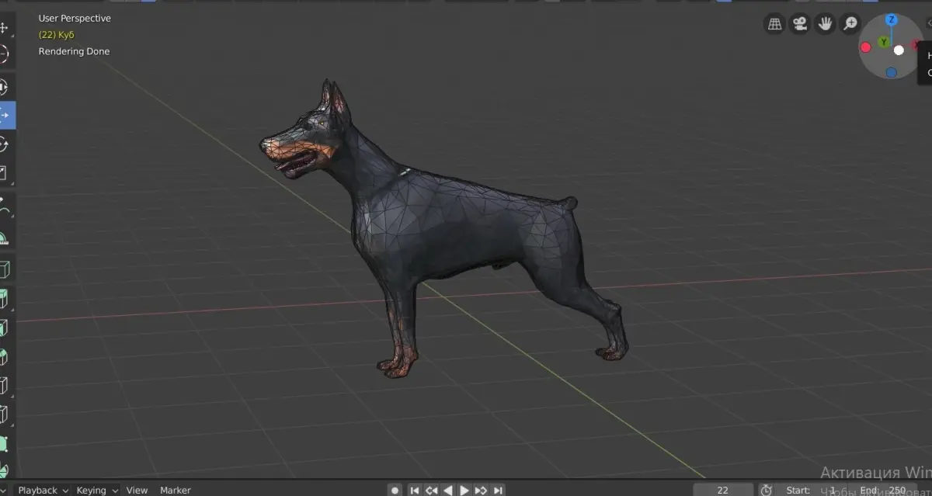Jump to the previous keyframe
The height and width of the screenshot is (496, 932).
pyautogui.click(x=431, y=490)
